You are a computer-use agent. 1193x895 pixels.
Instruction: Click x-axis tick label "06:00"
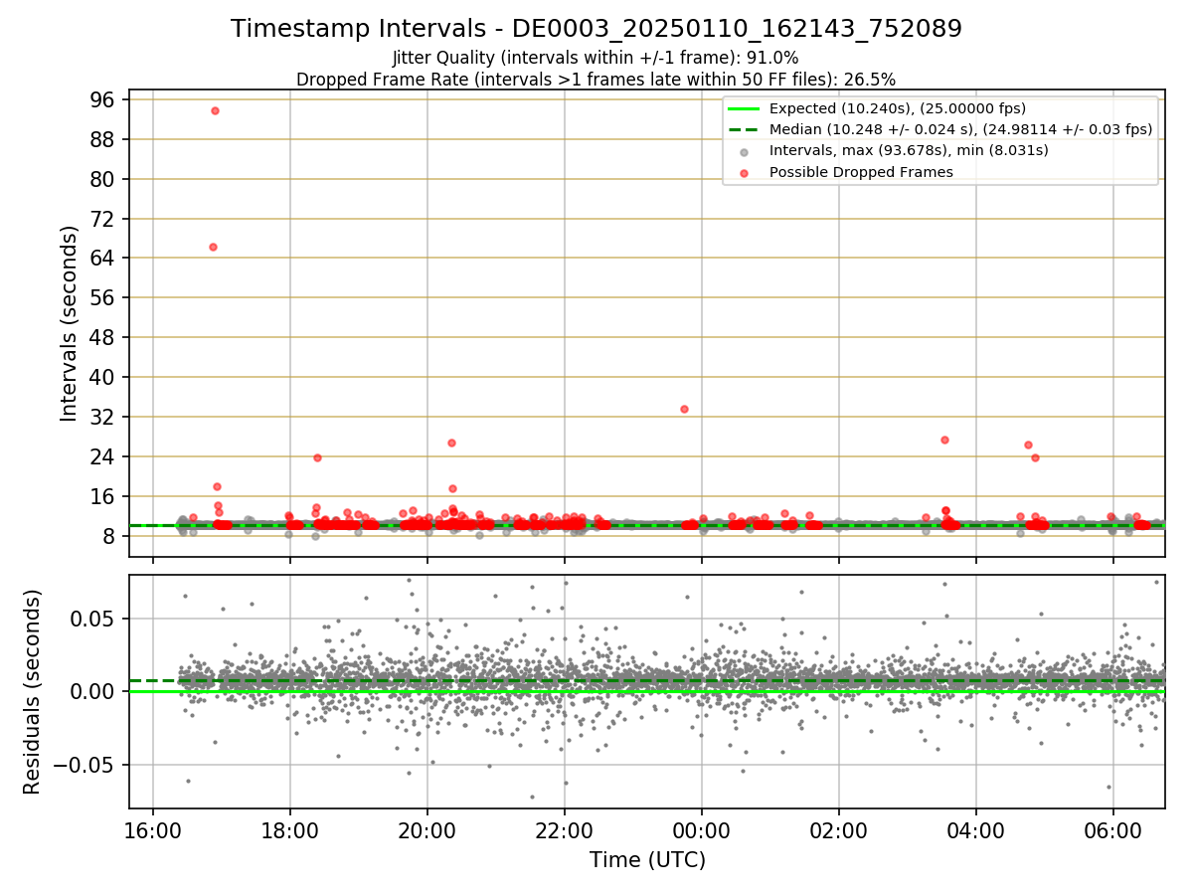(x=1112, y=829)
